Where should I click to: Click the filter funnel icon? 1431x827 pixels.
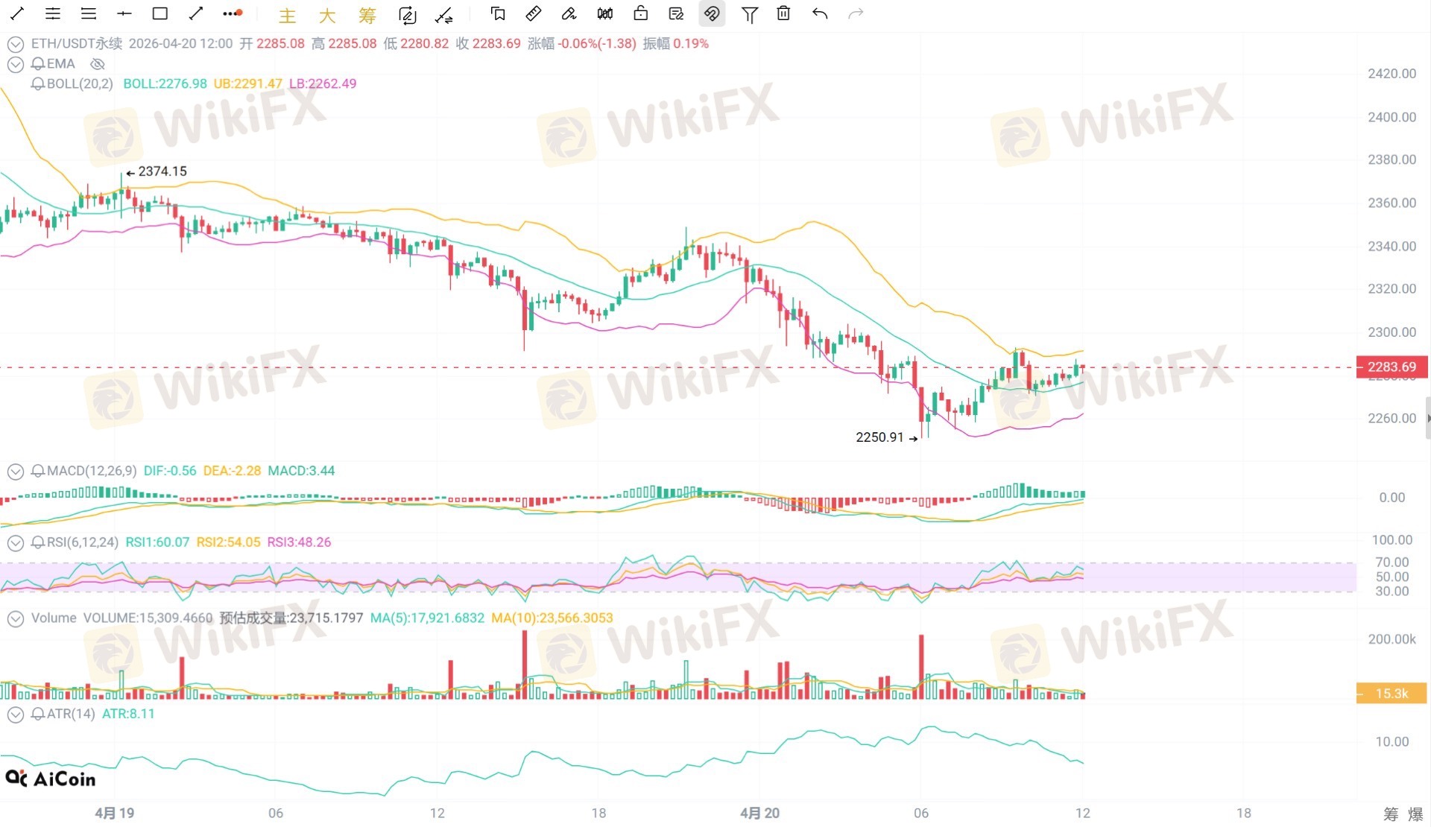point(749,14)
